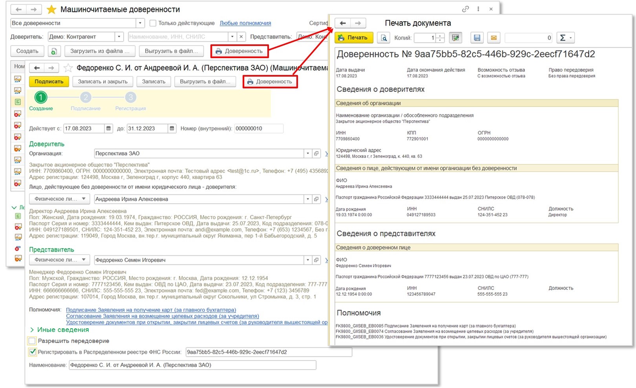Image resolution: width=636 pixels, height=388 pixels.
Task: Click the Наименование field
Action: [x=192, y=365]
